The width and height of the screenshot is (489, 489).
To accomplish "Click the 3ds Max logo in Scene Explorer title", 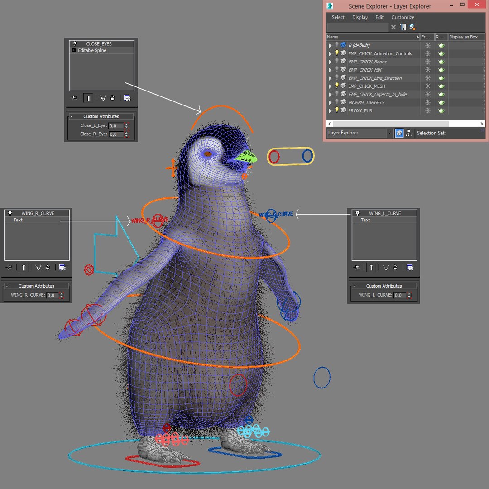I will 330,6.
